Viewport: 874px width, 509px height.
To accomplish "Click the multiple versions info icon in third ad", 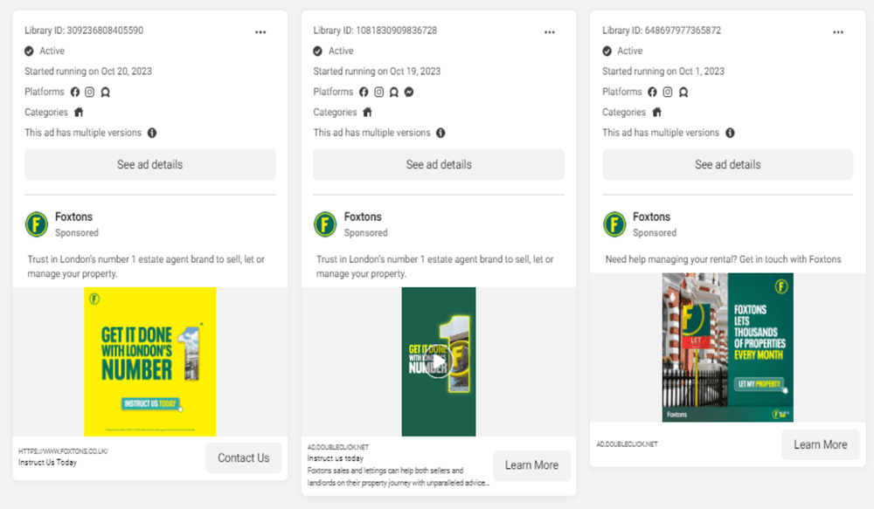I will [730, 134].
